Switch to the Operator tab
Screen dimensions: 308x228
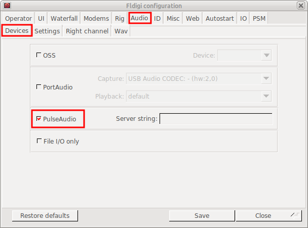[18, 18]
